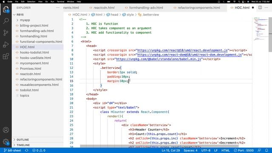This screenshot has height=153, width=272.
Task: Open the Selection menu
Action: 31,2
